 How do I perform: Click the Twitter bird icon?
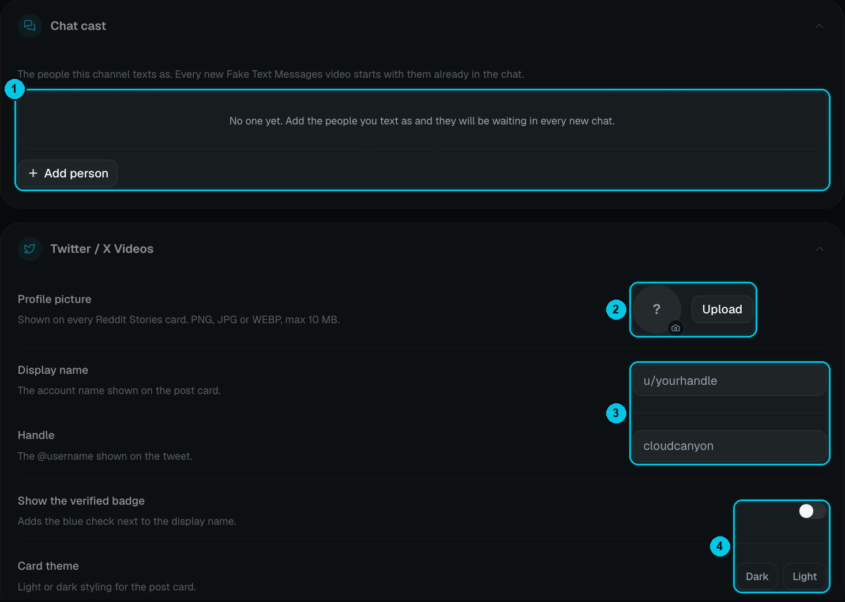pyautogui.click(x=30, y=249)
